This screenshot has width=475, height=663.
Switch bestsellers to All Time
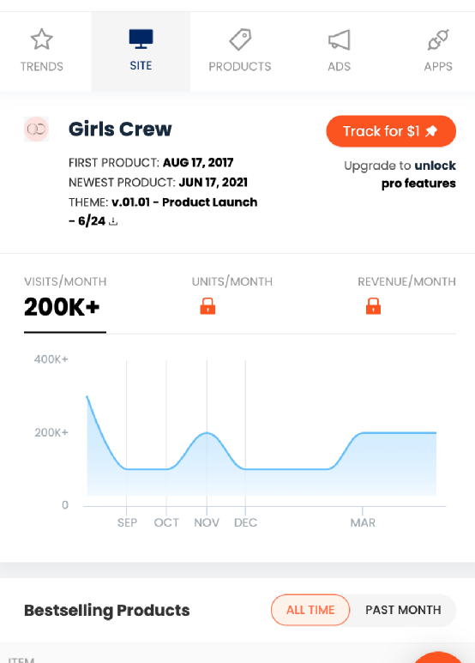coord(310,610)
